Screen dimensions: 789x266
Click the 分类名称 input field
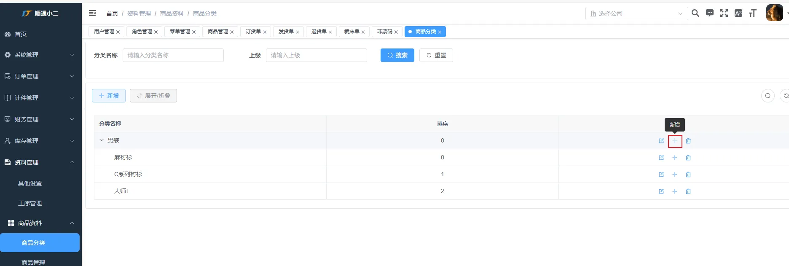click(x=173, y=55)
